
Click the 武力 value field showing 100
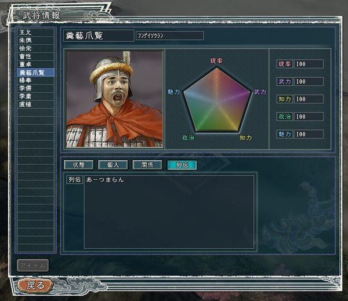[x=309, y=81]
